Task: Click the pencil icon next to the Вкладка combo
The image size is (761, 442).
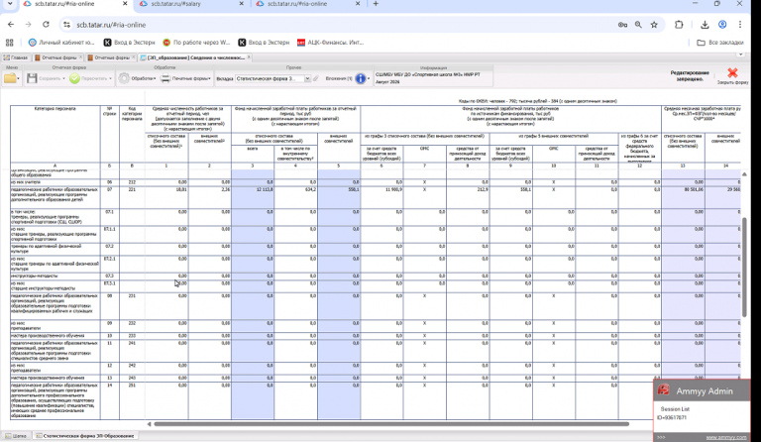Action: point(316,78)
